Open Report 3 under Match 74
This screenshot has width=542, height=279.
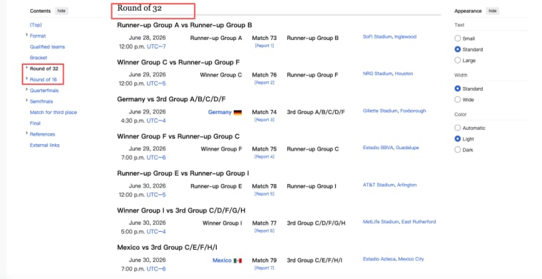(x=265, y=120)
